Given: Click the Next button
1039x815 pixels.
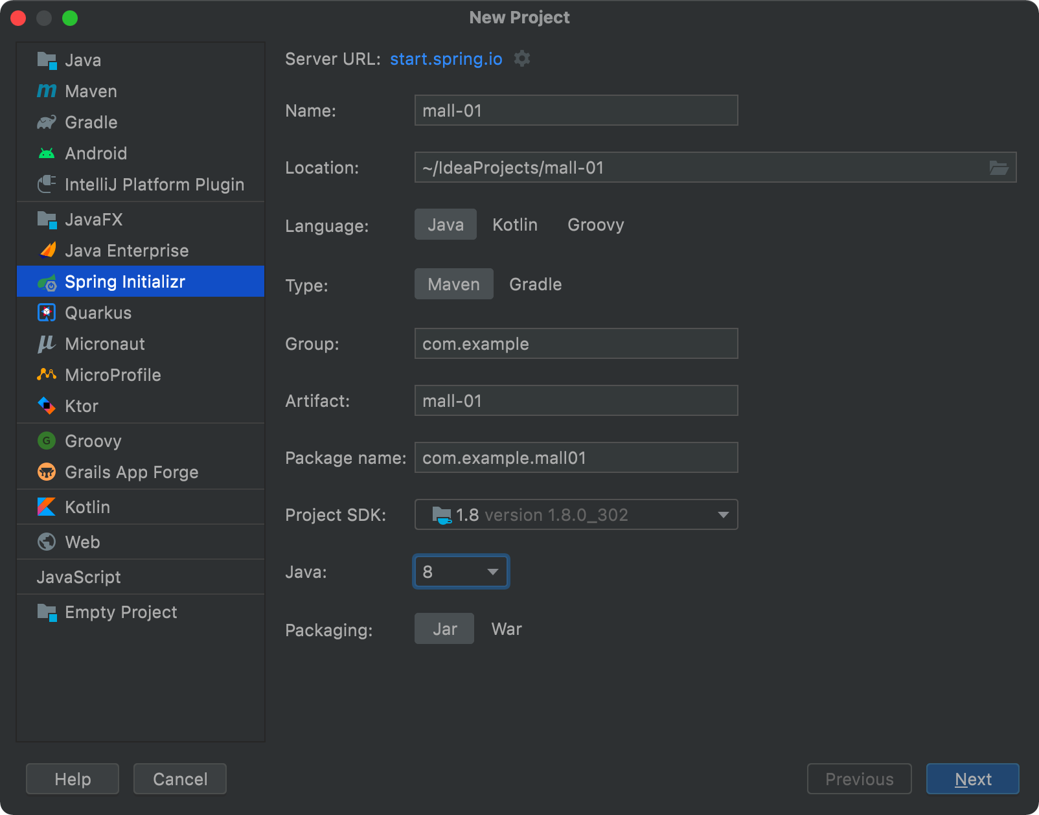Looking at the screenshot, I should pyautogui.click(x=973, y=779).
